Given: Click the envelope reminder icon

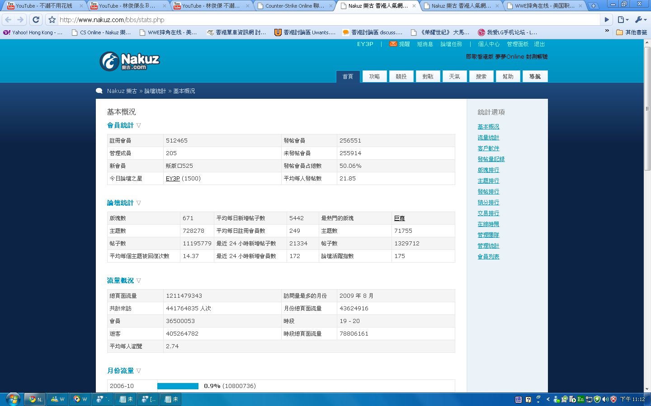Looking at the screenshot, I should point(393,44).
